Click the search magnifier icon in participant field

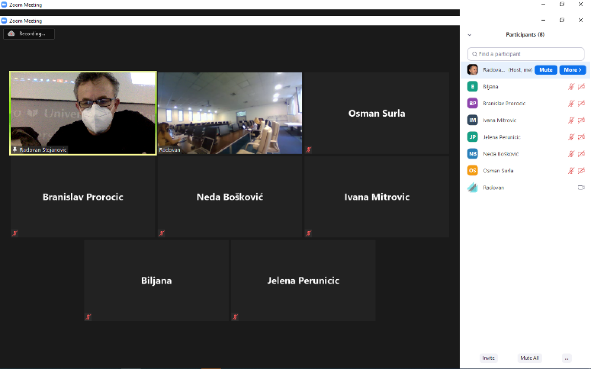(474, 54)
